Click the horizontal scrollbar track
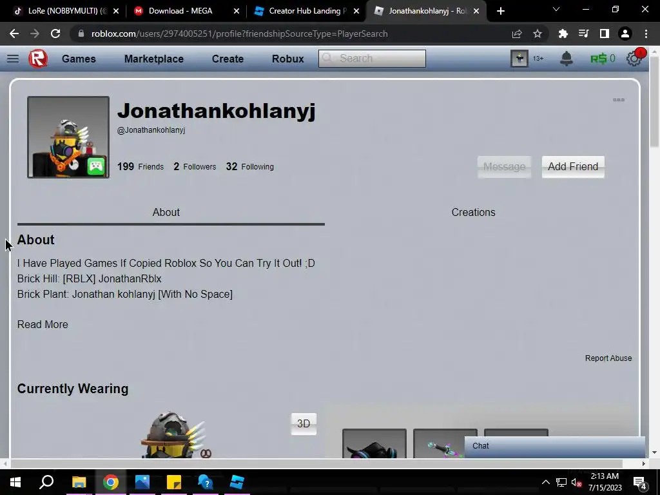Screen dimensions: 660x495 (x=316, y=463)
